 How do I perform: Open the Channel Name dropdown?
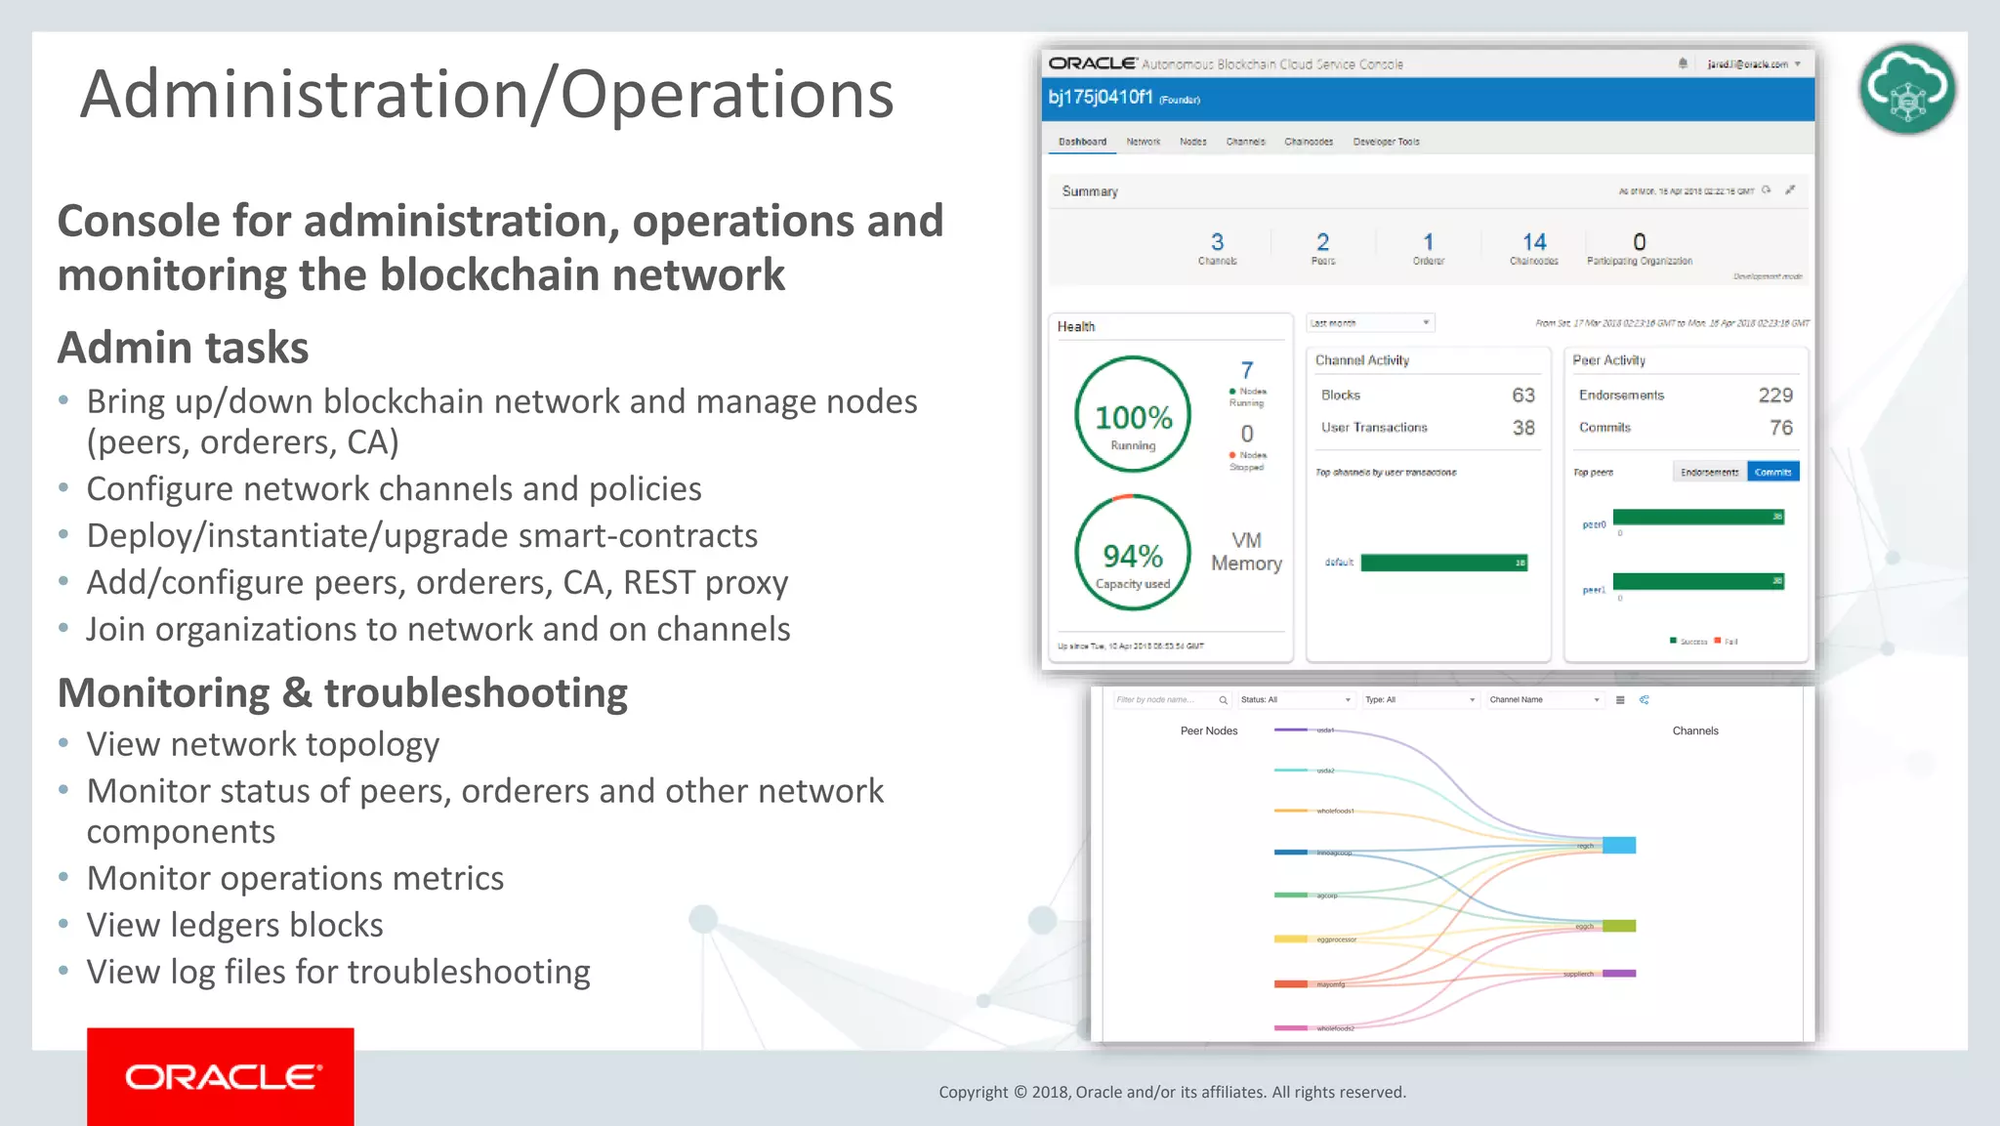click(x=1545, y=700)
